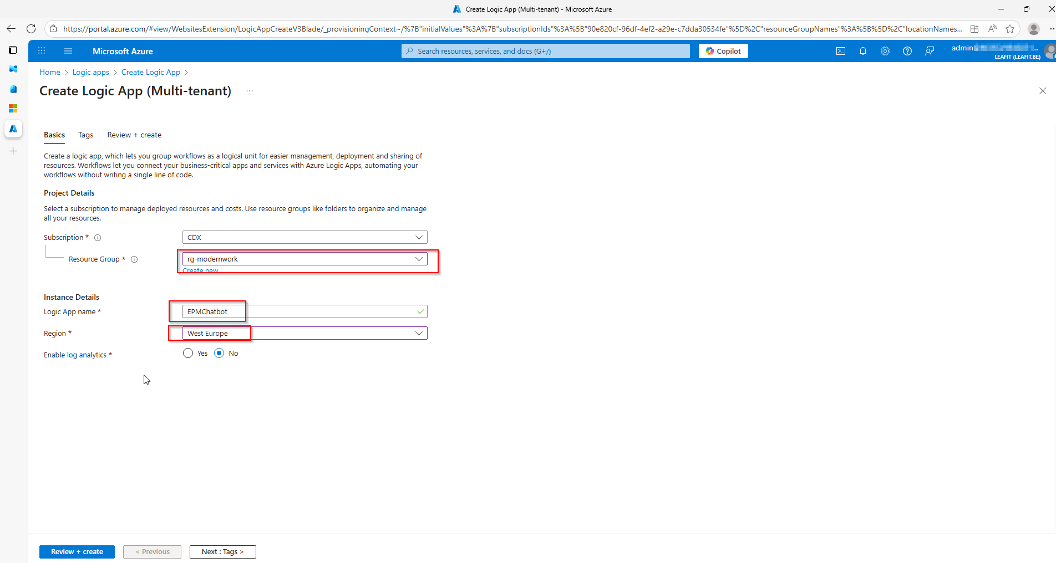
Task: Expand the Resource Group rg-modernwork dropdown
Action: (x=305, y=259)
